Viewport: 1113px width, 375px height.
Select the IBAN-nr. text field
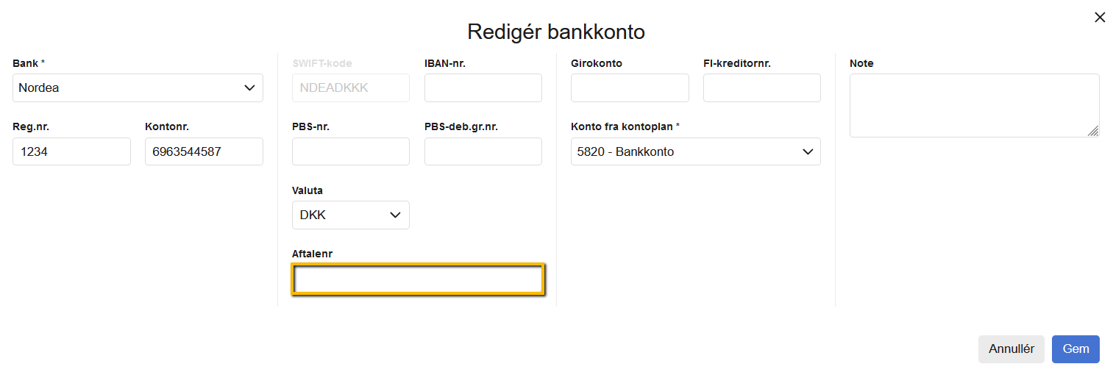click(483, 88)
